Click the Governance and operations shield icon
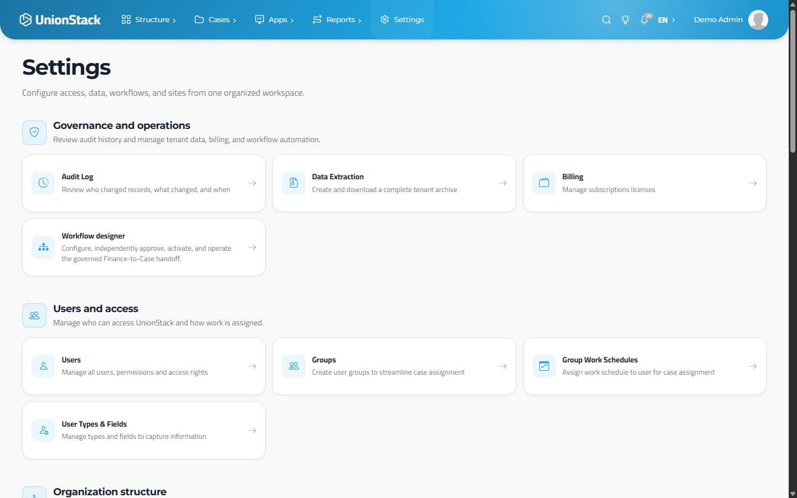The height and width of the screenshot is (498, 797). 34,133
